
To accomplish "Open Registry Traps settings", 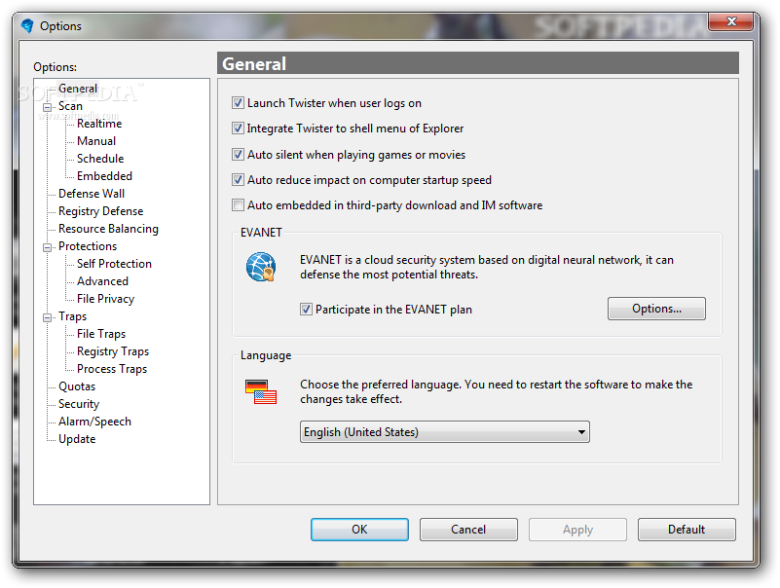I will pos(113,351).
